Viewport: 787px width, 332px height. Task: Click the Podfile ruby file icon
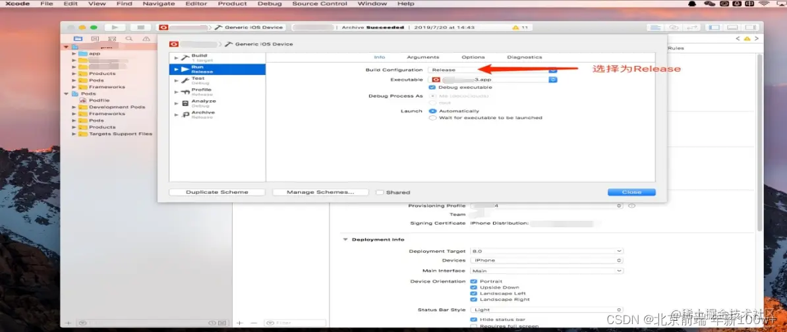tap(84, 100)
